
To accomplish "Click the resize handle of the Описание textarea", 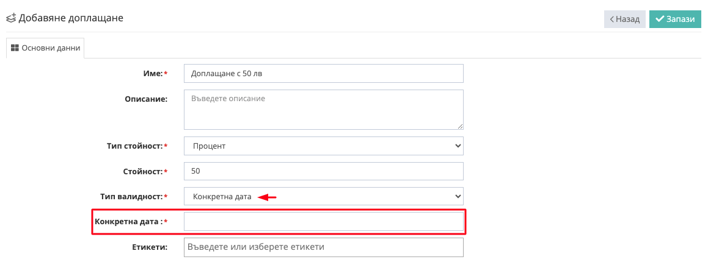I will (x=459, y=126).
